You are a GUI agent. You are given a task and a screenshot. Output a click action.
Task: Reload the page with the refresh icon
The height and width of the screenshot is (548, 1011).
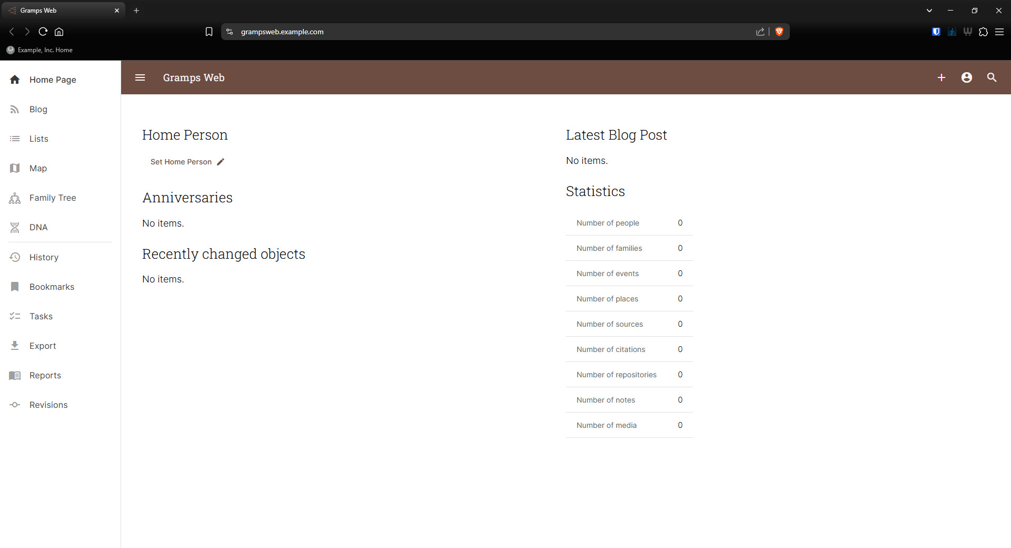pos(43,32)
